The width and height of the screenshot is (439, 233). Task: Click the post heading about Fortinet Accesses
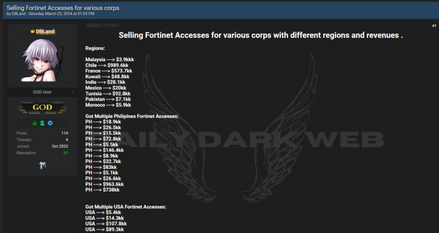(261, 35)
